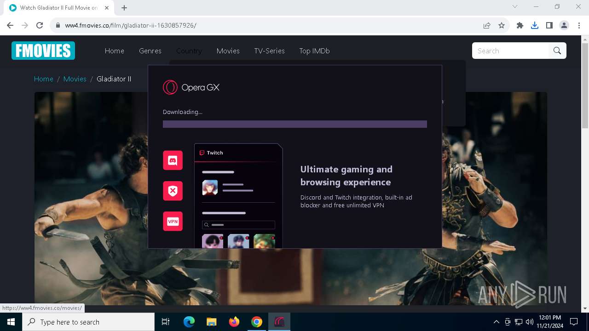
Task: Click the Twitch panel search field
Action: (x=238, y=225)
